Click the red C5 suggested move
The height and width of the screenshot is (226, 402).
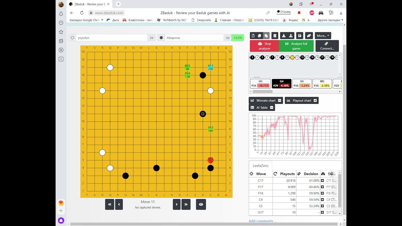(x=210, y=160)
